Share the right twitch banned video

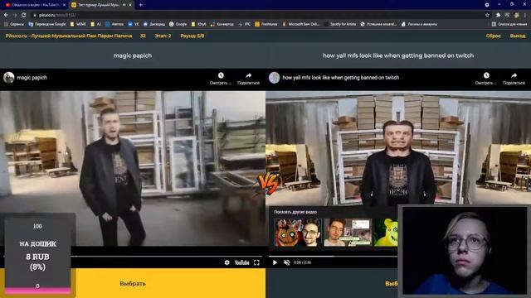pos(514,79)
